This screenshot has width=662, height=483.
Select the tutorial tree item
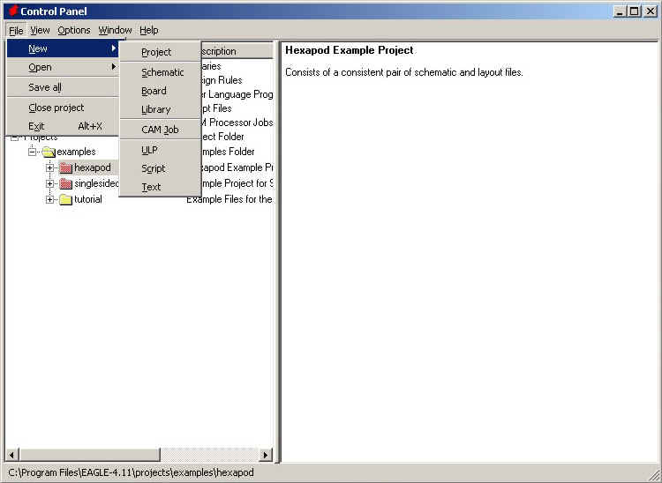tap(87, 199)
